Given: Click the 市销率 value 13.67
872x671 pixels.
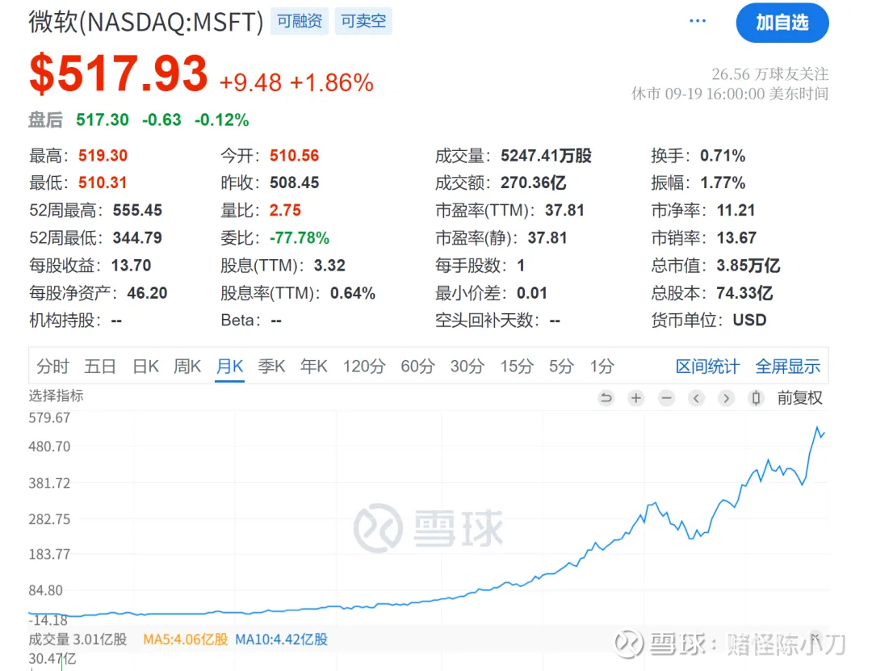Looking at the screenshot, I should tap(736, 237).
